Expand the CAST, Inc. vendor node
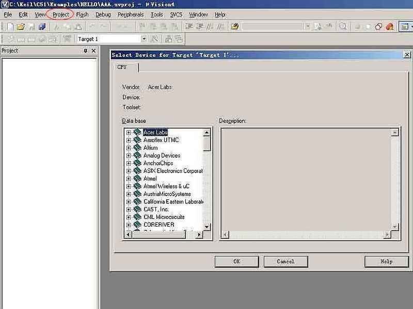This screenshot has height=309, width=413. pyautogui.click(x=129, y=210)
